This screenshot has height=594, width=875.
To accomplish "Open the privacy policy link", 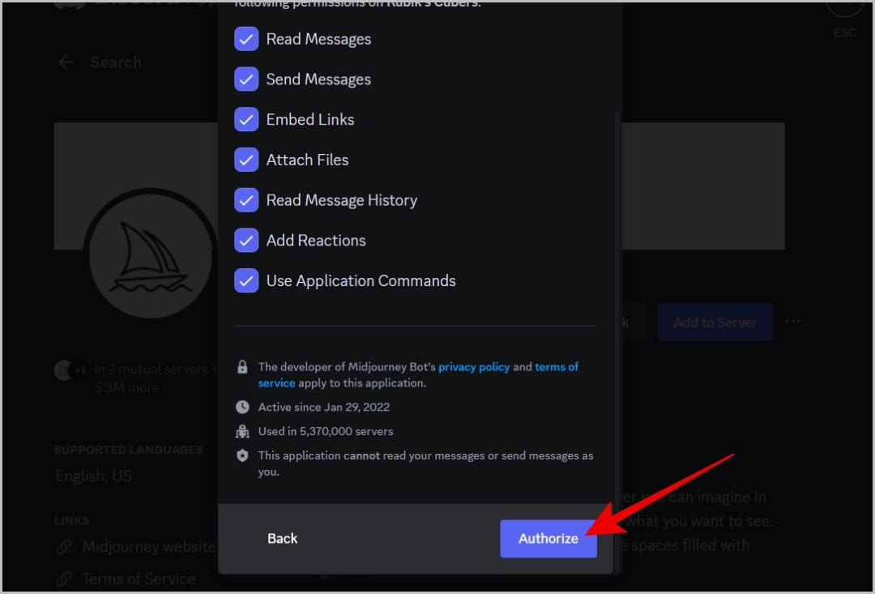I will point(474,367).
